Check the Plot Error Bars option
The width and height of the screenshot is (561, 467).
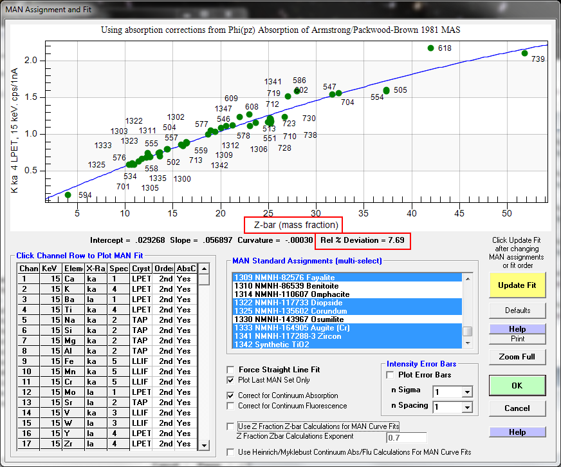tap(390, 375)
